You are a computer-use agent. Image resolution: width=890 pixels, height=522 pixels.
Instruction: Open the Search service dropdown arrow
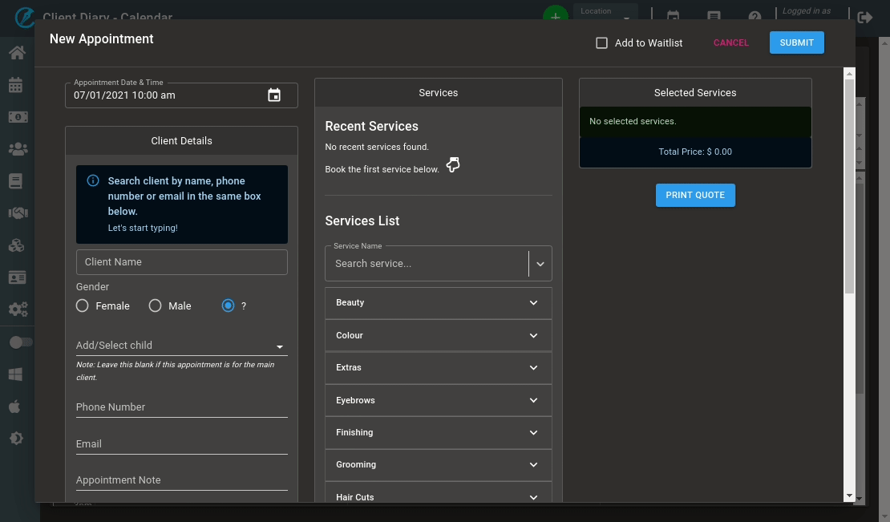tap(540, 264)
